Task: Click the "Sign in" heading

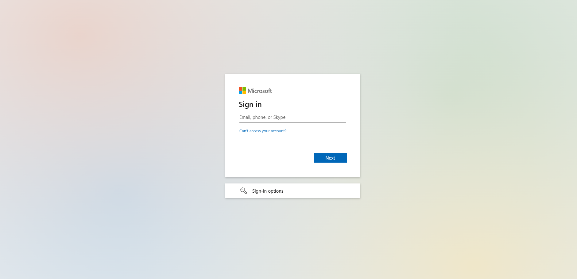Action: 250,104
